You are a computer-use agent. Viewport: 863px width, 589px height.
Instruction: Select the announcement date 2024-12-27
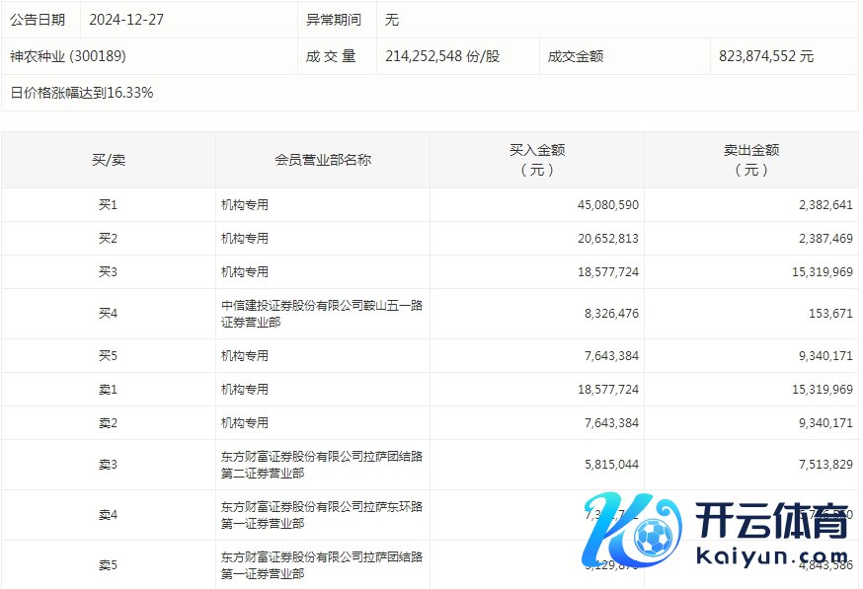tap(127, 20)
